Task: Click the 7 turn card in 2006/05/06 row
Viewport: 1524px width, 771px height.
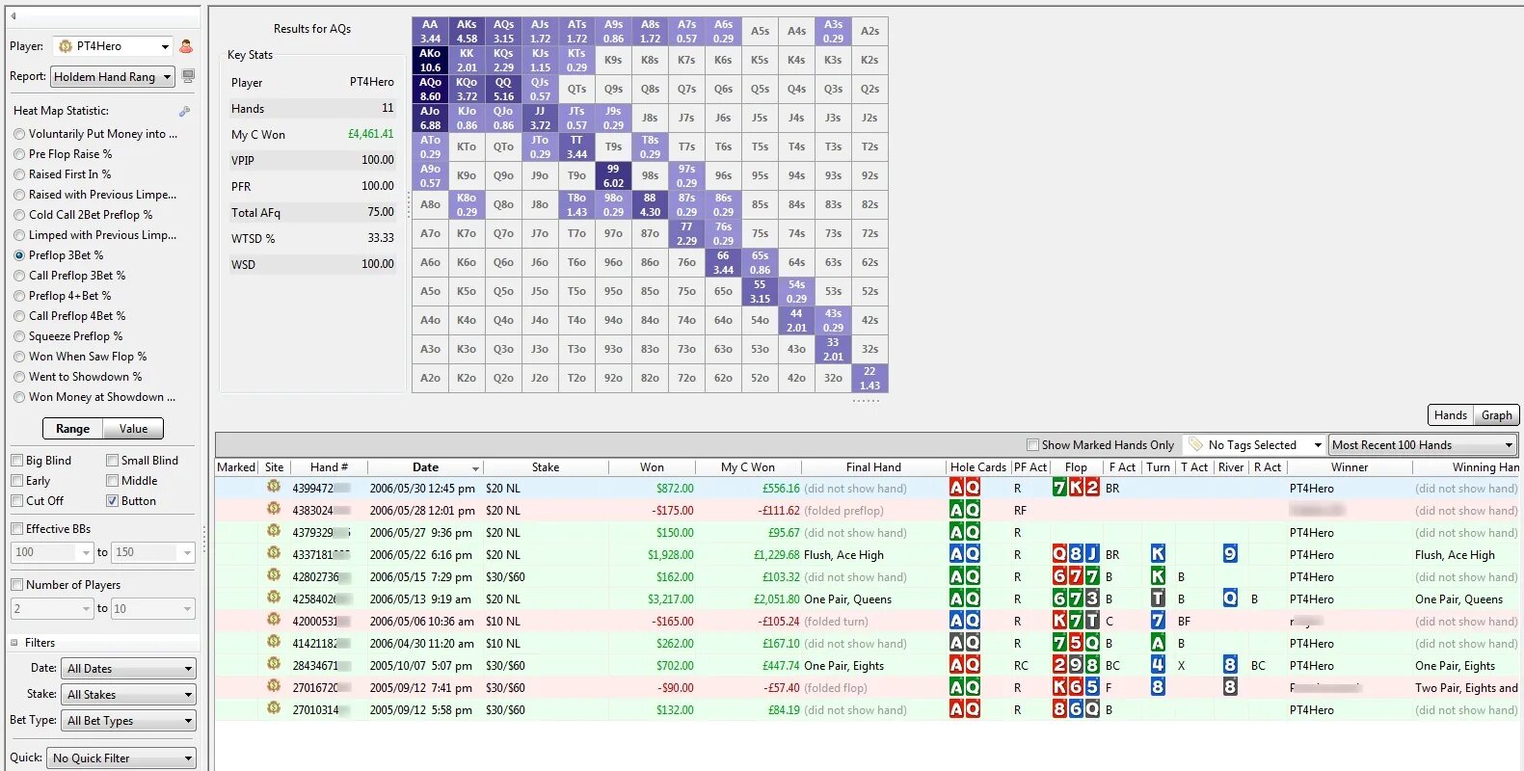Action: coord(1158,620)
